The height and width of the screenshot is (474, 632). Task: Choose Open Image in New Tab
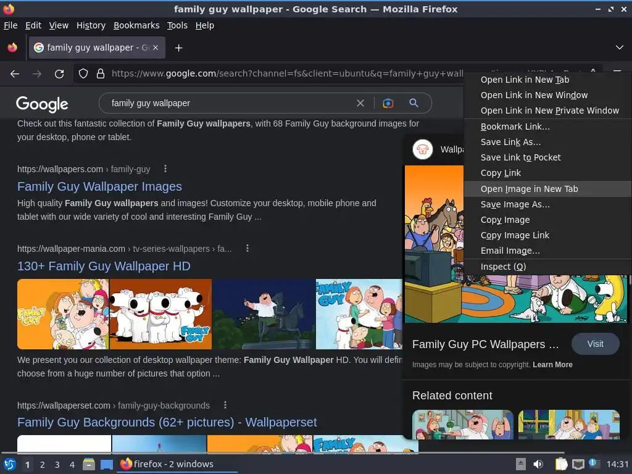click(547, 189)
